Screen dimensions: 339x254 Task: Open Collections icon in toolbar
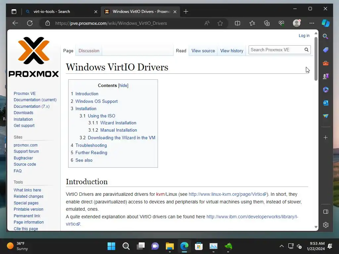267,23
